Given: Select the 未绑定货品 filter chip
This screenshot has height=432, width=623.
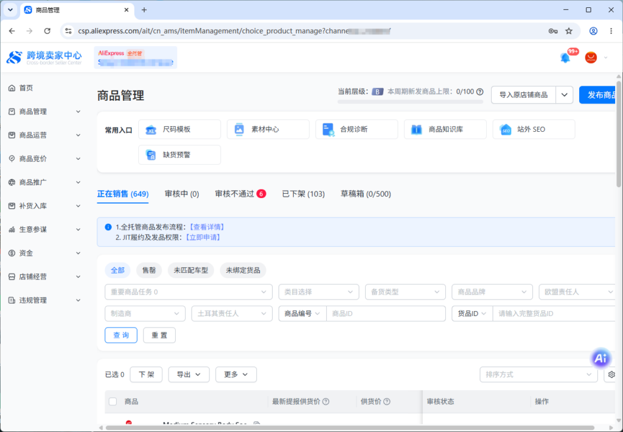Looking at the screenshot, I should [243, 270].
